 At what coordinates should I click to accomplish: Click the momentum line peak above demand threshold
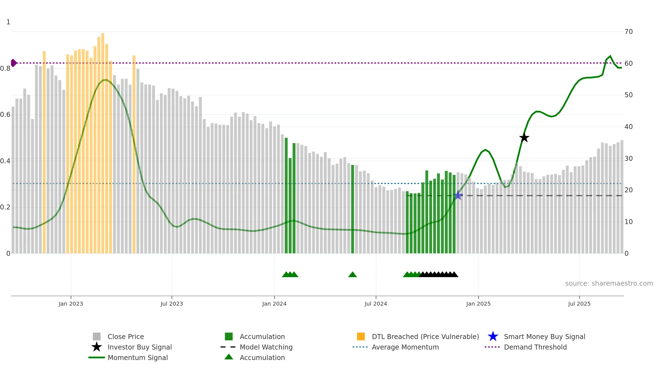coord(610,56)
